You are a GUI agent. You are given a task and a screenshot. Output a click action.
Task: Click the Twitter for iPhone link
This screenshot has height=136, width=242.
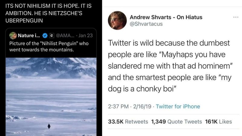tap(178, 106)
